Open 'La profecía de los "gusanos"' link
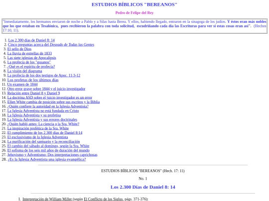Screen dimensions: 269x201 tap(29, 62)
